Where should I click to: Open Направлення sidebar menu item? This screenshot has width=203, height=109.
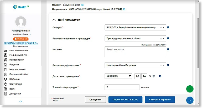pyautogui.click(x=17, y=60)
